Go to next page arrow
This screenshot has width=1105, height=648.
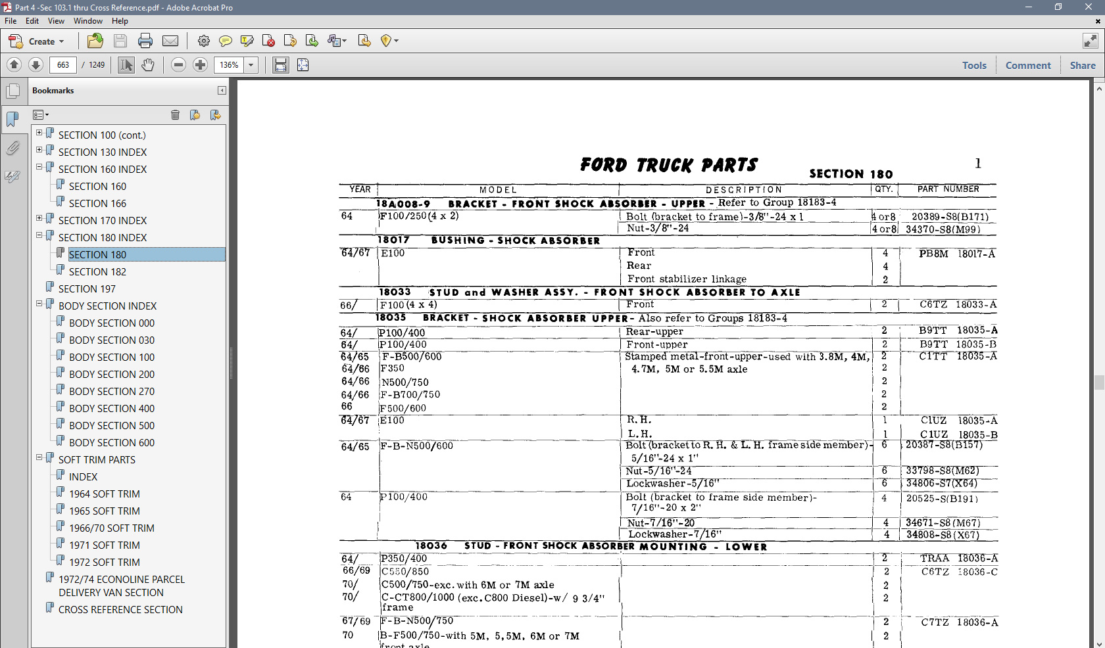click(36, 64)
